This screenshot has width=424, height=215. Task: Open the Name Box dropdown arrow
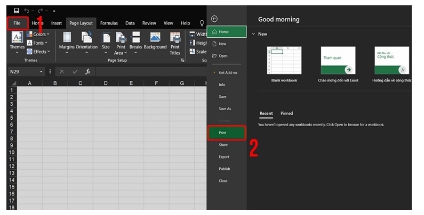(x=41, y=71)
